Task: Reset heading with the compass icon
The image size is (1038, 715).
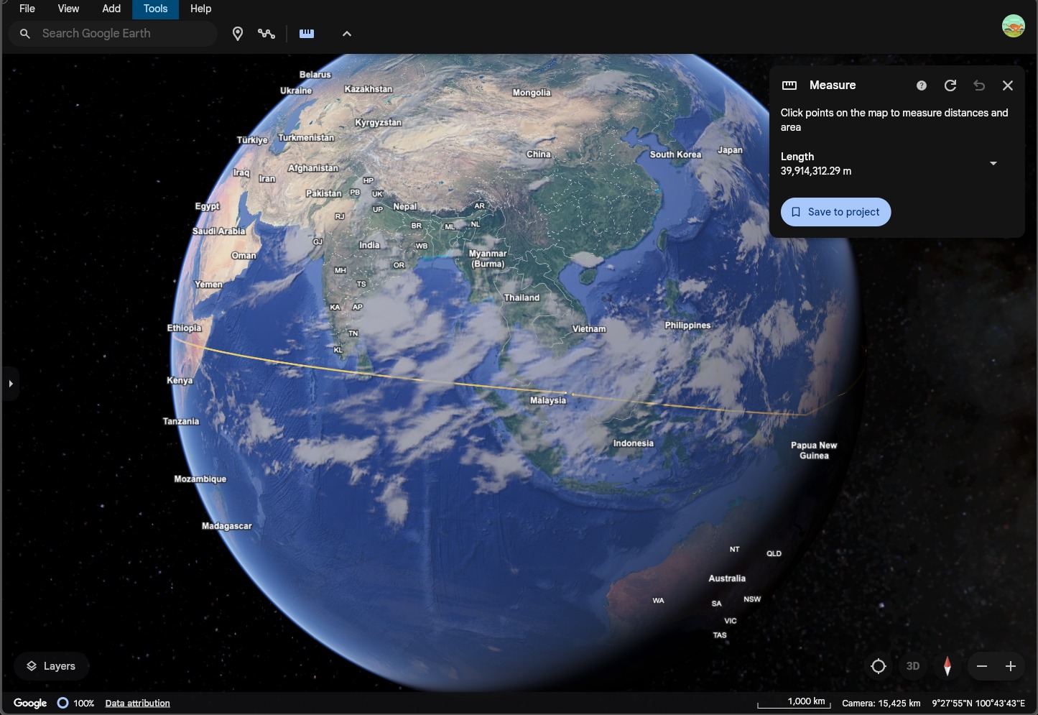Action: pos(947,666)
